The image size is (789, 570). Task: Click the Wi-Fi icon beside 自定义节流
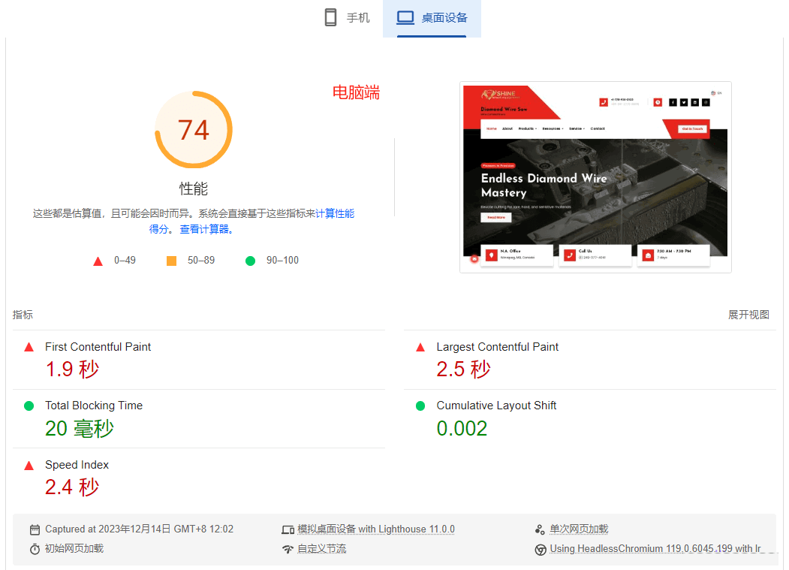[x=288, y=549]
